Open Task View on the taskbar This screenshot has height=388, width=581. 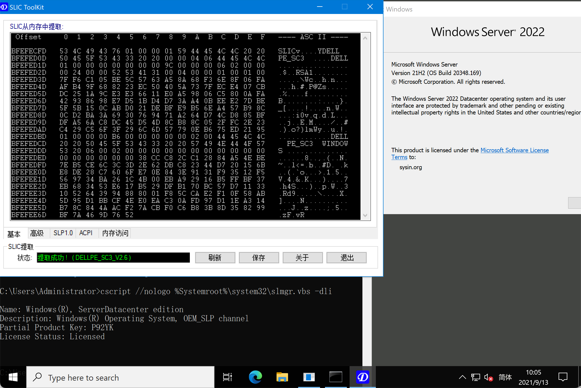point(228,377)
